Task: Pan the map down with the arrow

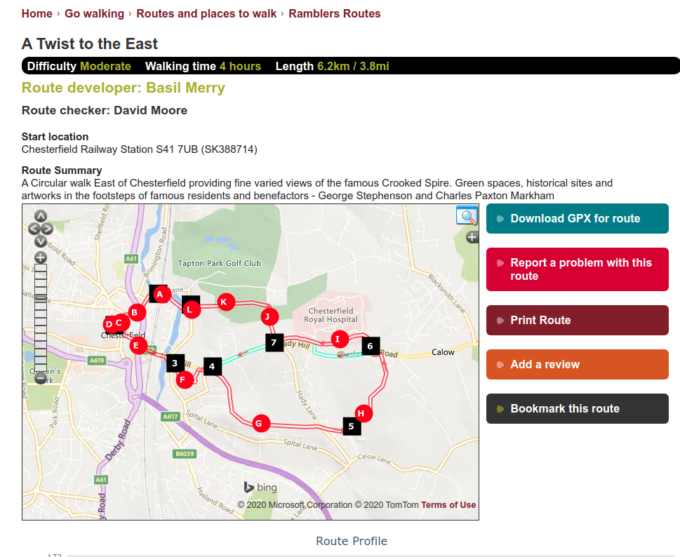Action: click(x=41, y=241)
